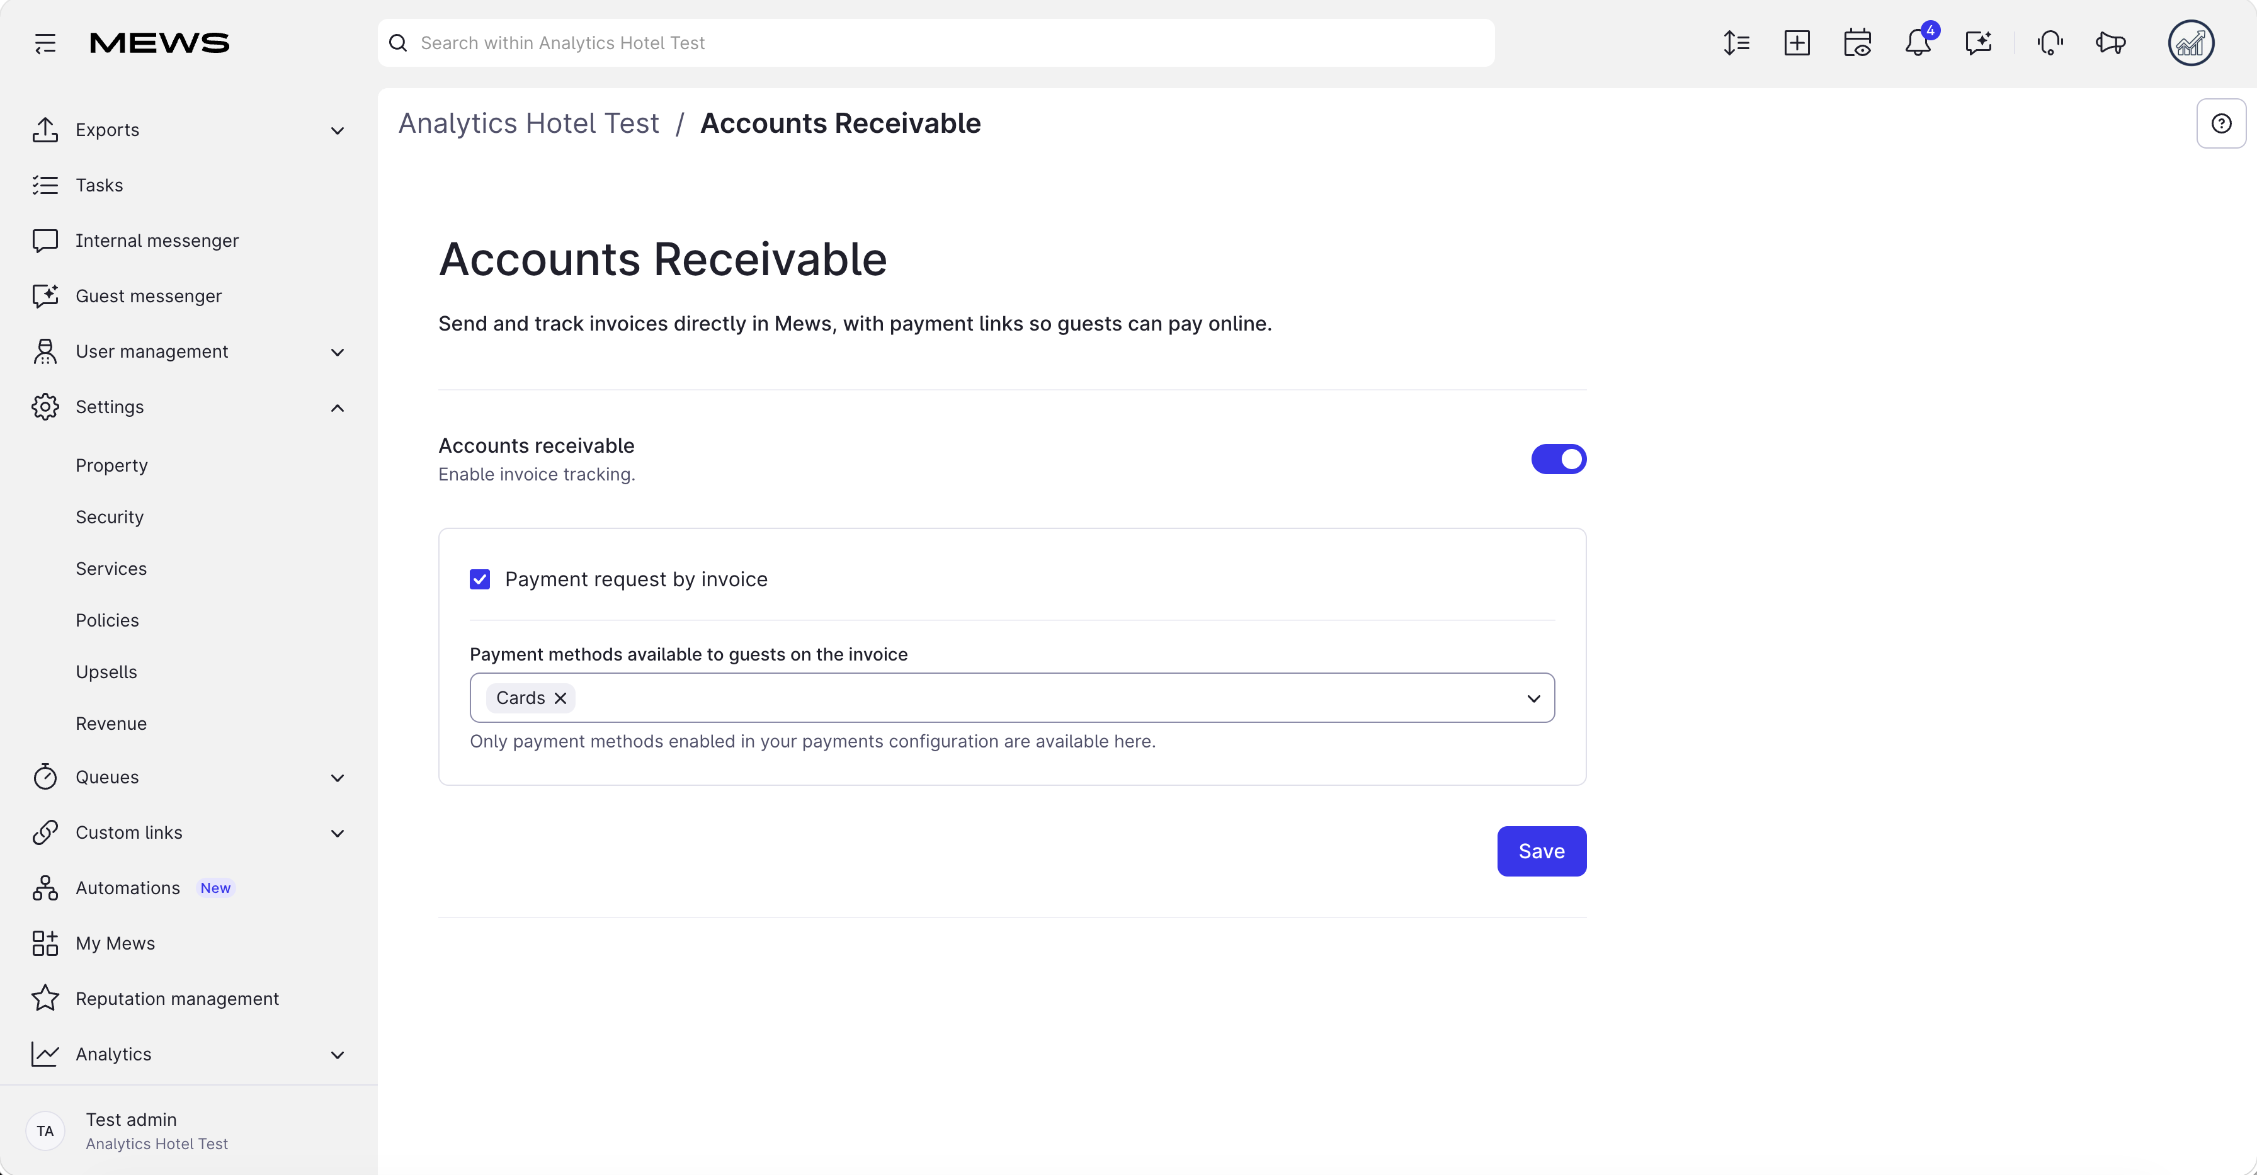The width and height of the screenshot is (2257, 1175).
Task: Click the Exports upload icon
Action: coord(45,130)
